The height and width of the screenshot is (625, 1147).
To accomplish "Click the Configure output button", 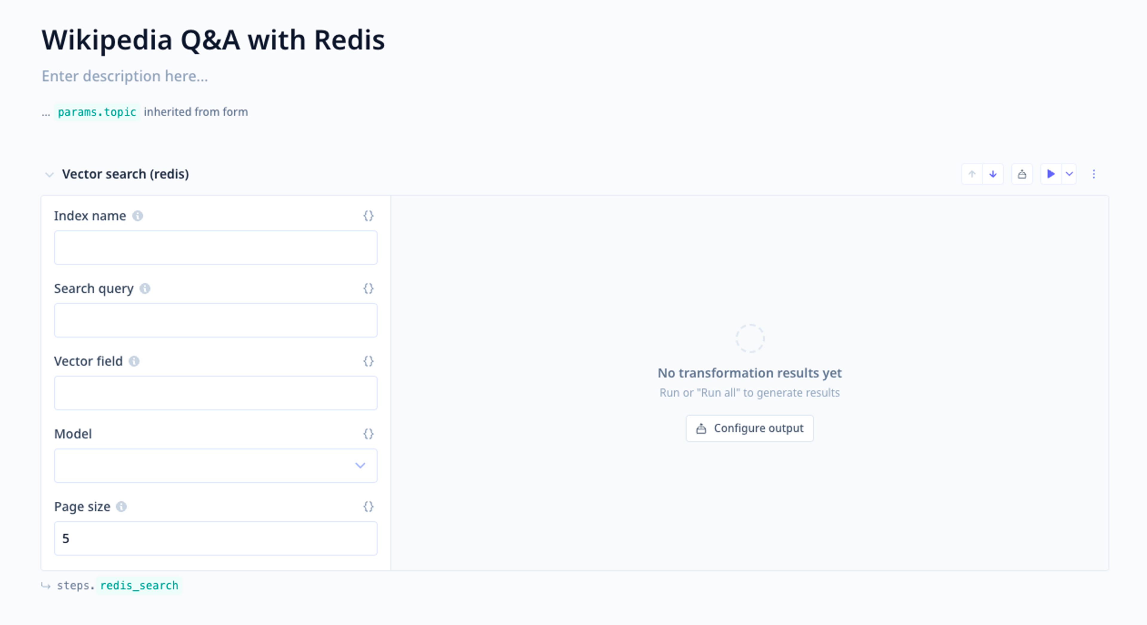I will pos(749,428).
